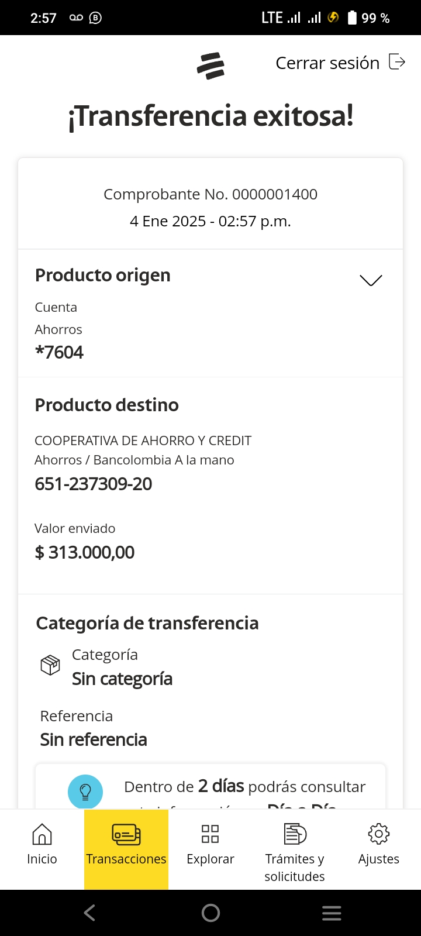Image resolution: width=421 pixels, height=936 pixels.
Task: Click the logout arrow icon
Action: click(x=397, y=62)
